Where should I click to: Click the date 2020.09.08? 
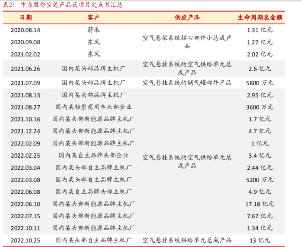(x=25, y=42)
